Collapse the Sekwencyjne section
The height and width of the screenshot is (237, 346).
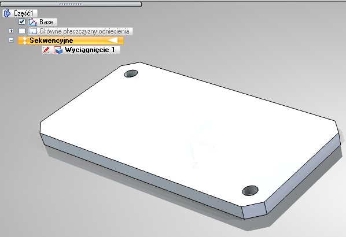[x=11, y=40]
